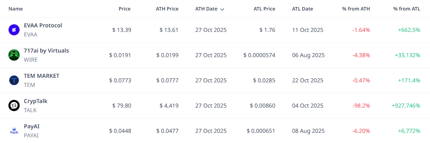Sort table by Price column header
The height and width of the screenshot is (143, 430).
tap(124, 9)
